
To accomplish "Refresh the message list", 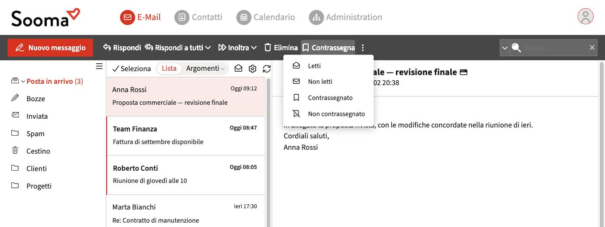I will [x=267, y=69].
